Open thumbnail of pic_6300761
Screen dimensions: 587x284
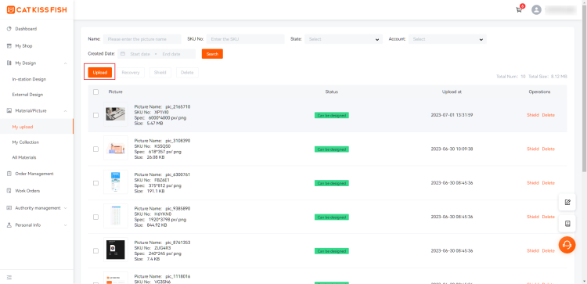[115, 182]
